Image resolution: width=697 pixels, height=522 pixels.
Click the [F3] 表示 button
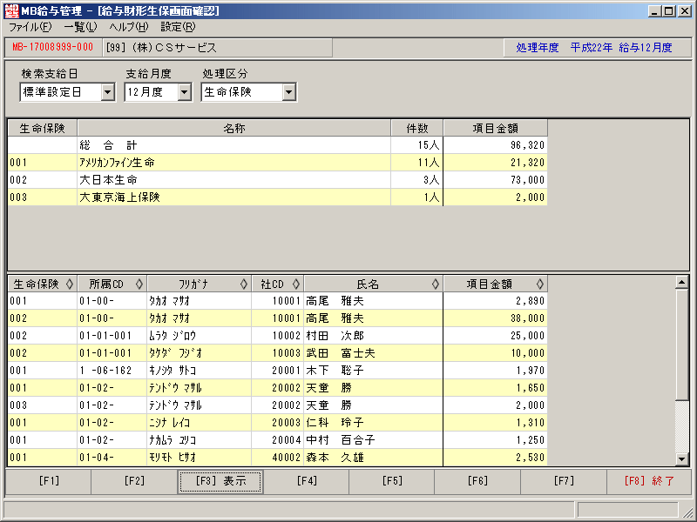(x=220, y=482)
